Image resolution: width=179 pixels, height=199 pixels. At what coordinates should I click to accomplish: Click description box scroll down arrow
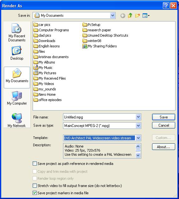click(x=138, y=155)
